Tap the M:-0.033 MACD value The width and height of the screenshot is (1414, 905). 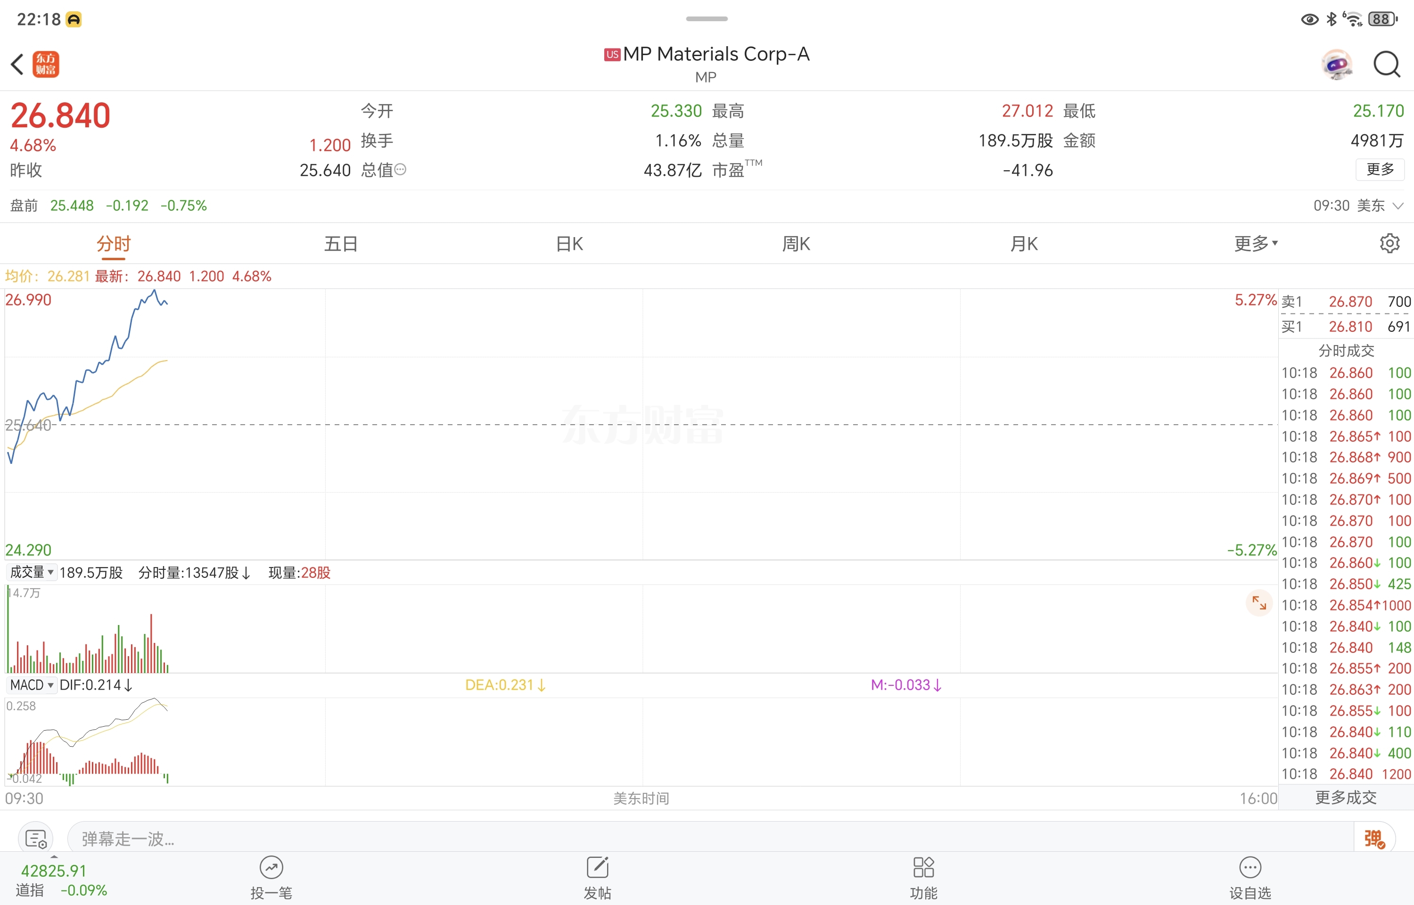(906, 685)
